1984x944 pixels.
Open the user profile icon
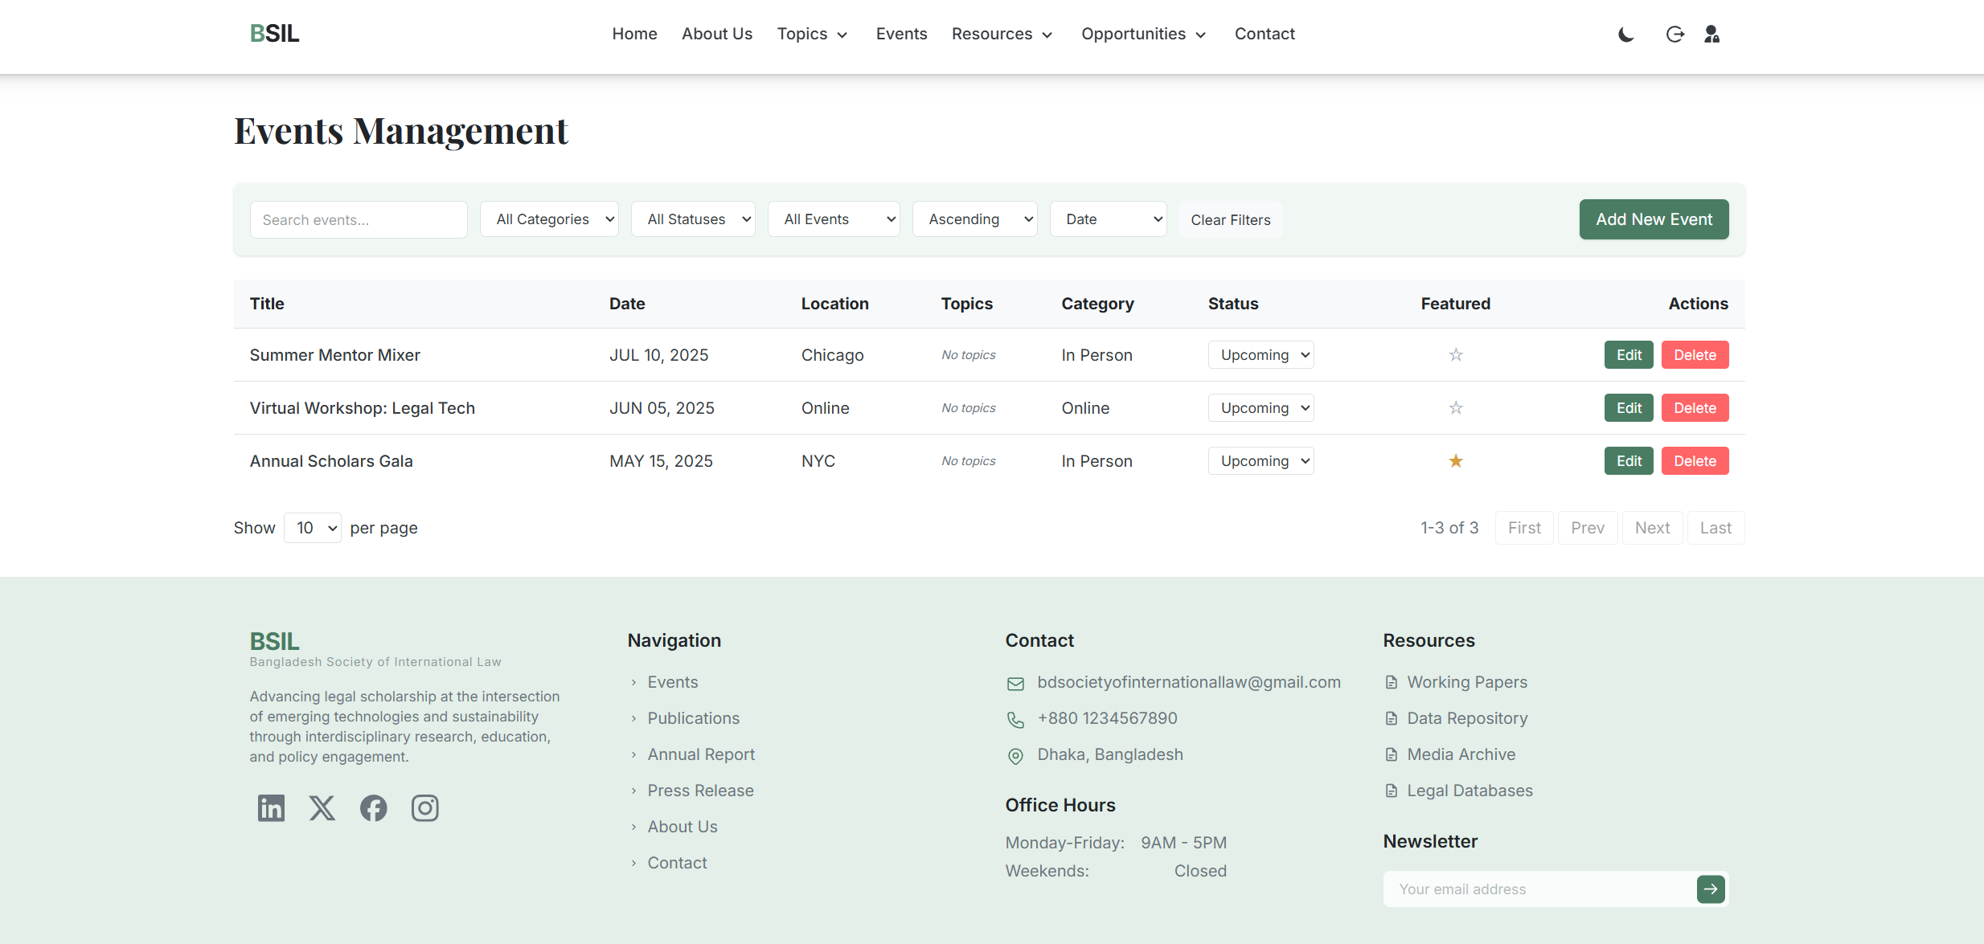point(1711,34)
